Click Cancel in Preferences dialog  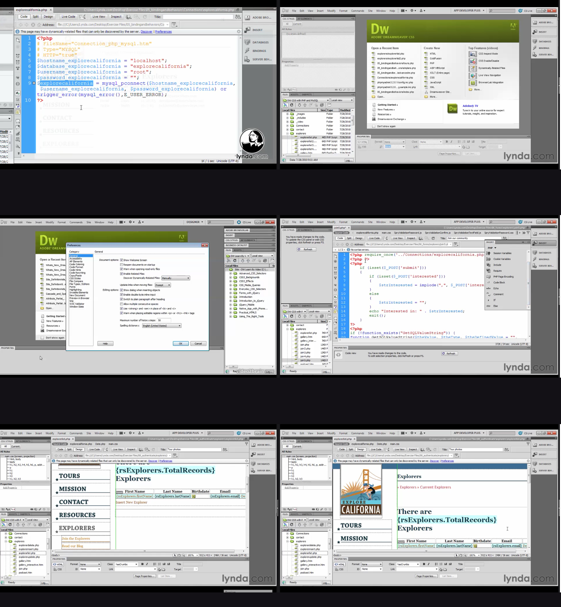(x=198, y=344)
